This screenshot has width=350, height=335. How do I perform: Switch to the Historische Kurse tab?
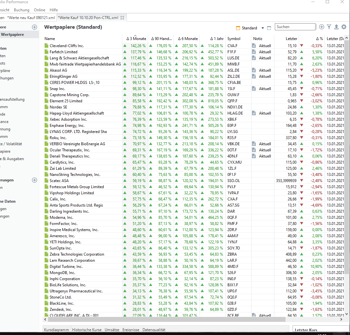pos(87,330)
